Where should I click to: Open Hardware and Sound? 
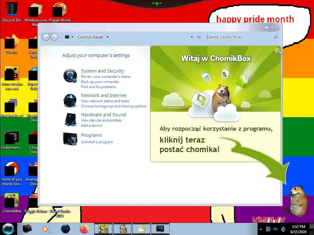[x=104, y=115]
